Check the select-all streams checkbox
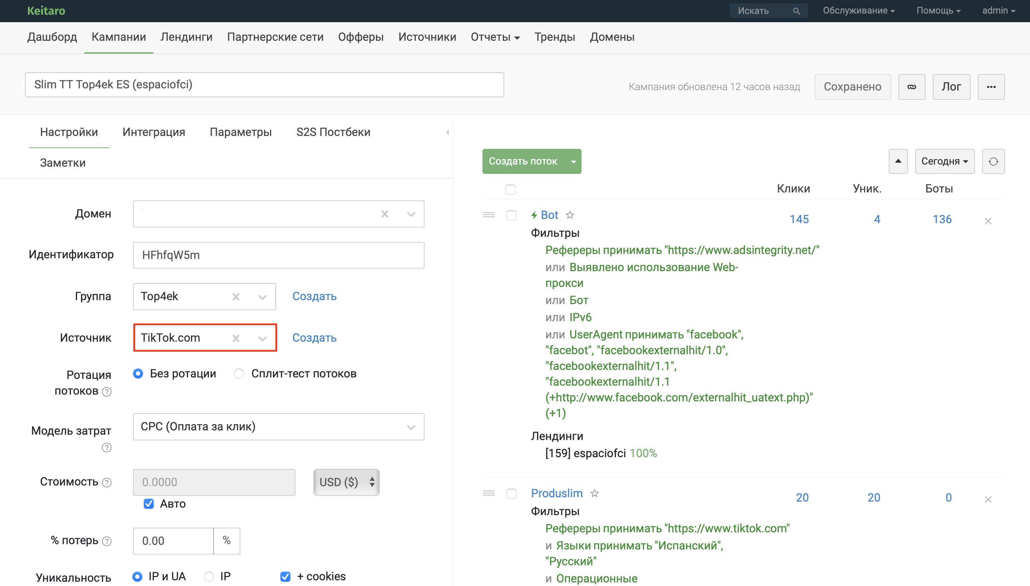The height and width of the screenshot is (586, 1030). [511, 189]
